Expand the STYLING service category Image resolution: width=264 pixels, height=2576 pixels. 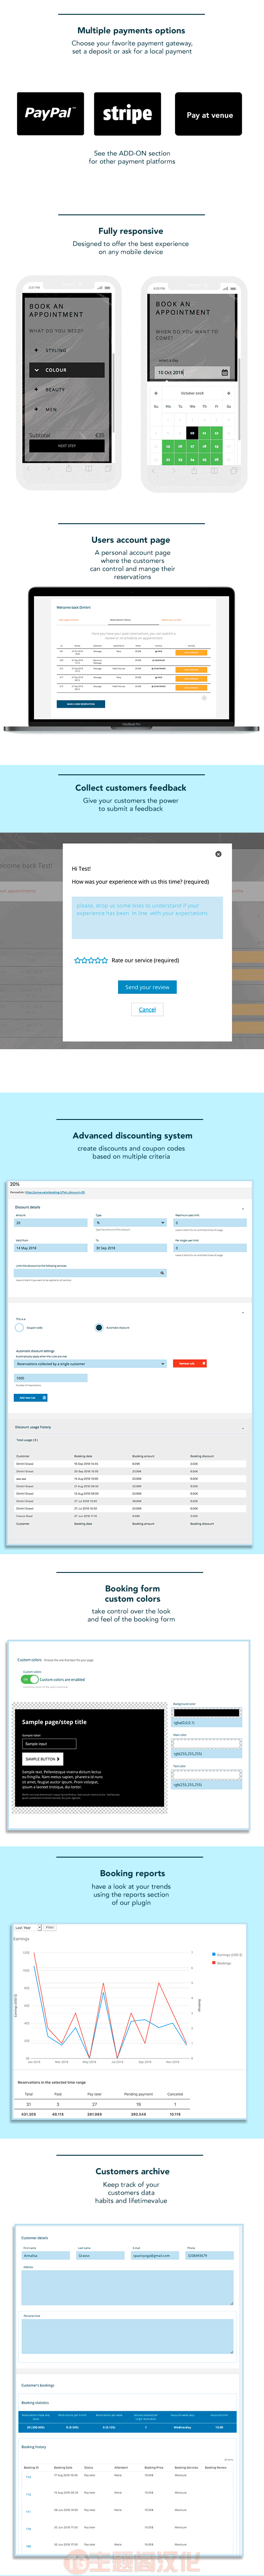(56, 350)
